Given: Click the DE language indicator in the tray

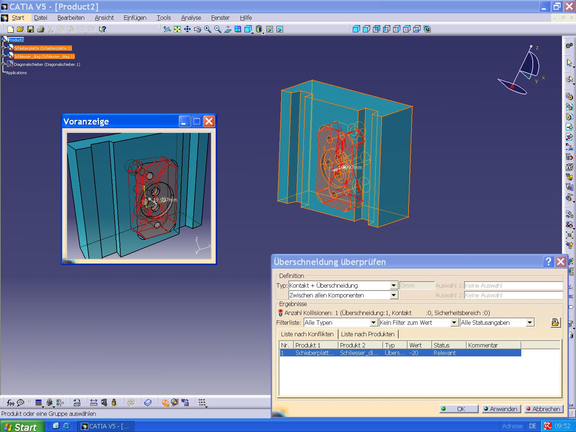Looking at the screenshot, I should pos(533,426).
